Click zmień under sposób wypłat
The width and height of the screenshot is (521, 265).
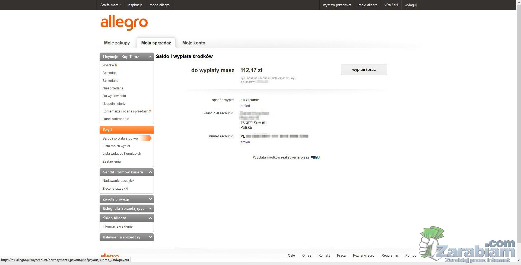pos(245,106)
